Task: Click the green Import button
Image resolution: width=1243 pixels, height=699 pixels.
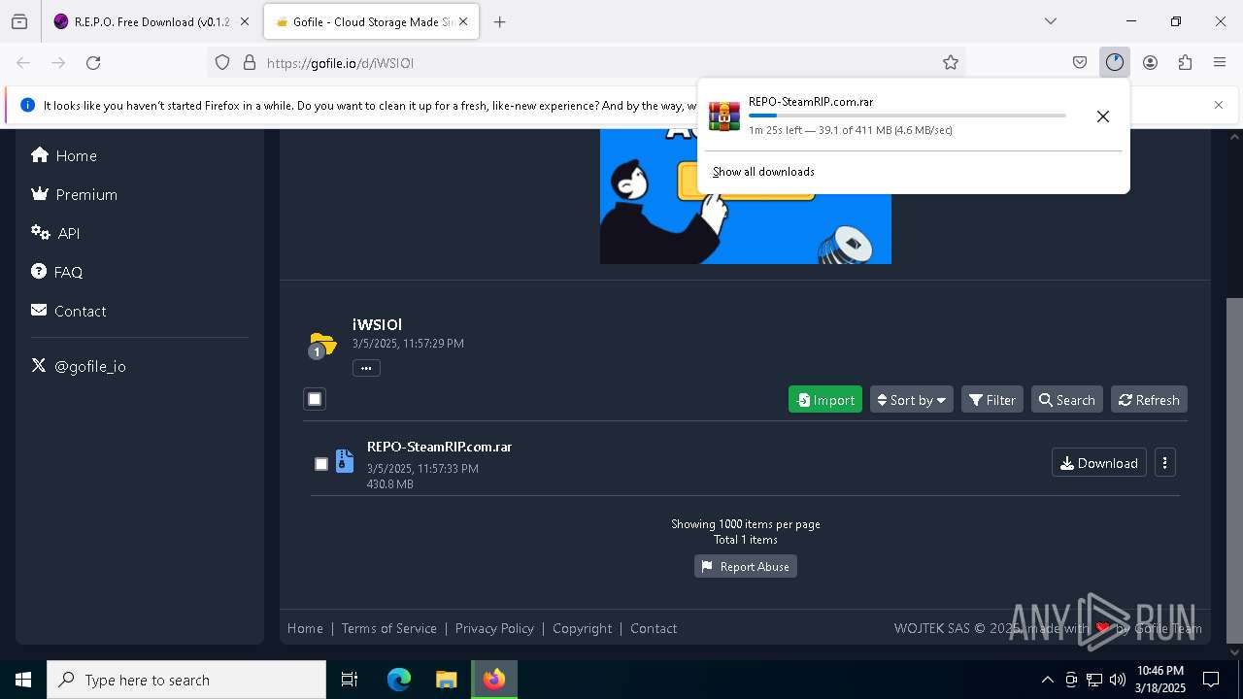Action: point(825,400)
